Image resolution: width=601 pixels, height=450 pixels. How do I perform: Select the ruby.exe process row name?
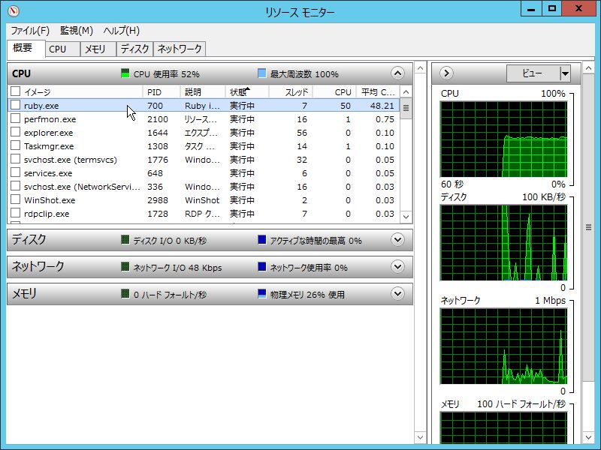click(x=41, y=106)
